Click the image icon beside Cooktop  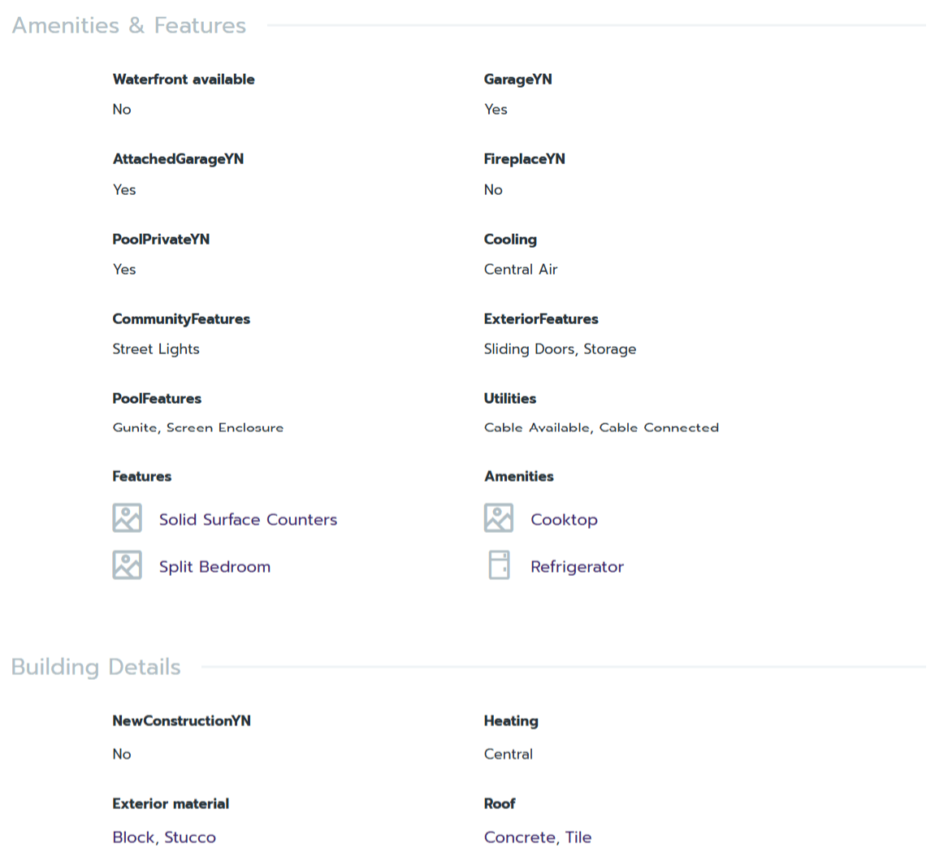click(x=498, y=518)
